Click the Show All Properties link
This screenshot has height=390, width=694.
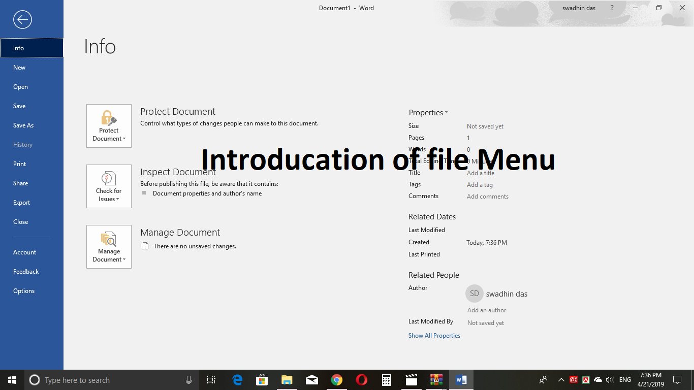434,335
